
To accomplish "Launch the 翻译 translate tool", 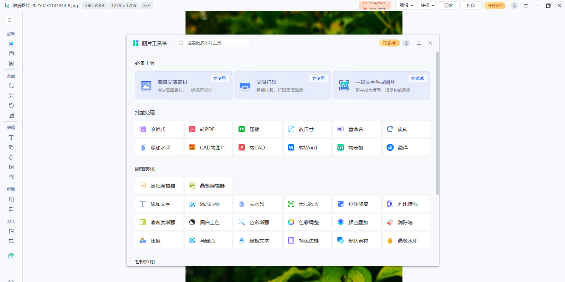I will tap(406, 148).
